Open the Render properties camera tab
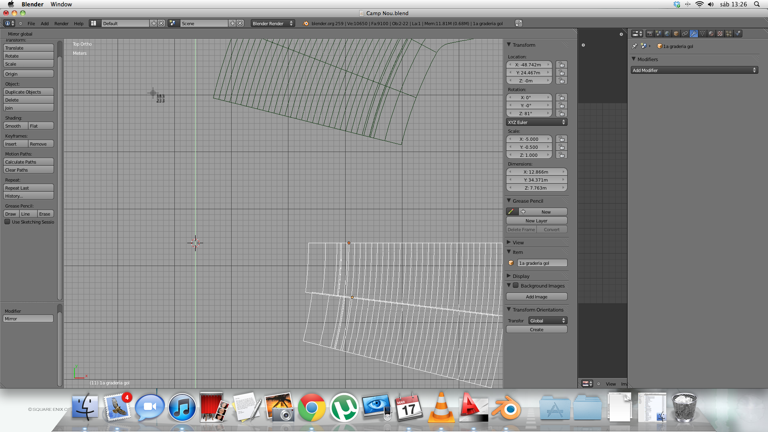The height and width of the screenshot is (432, 768). tap(650, 34)
